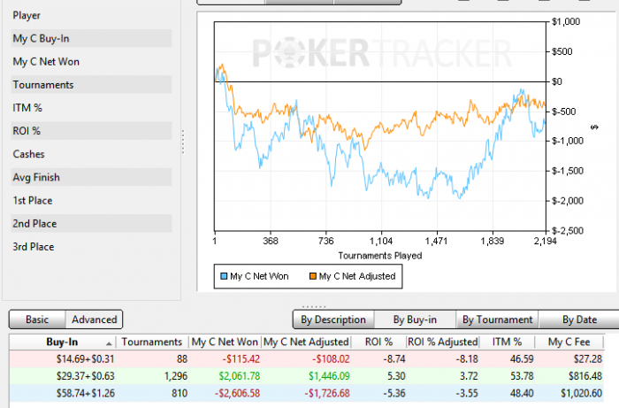Select 2nd Place statistic row
This screenshot has width=619, height=408.
click(x=91, y=223)
